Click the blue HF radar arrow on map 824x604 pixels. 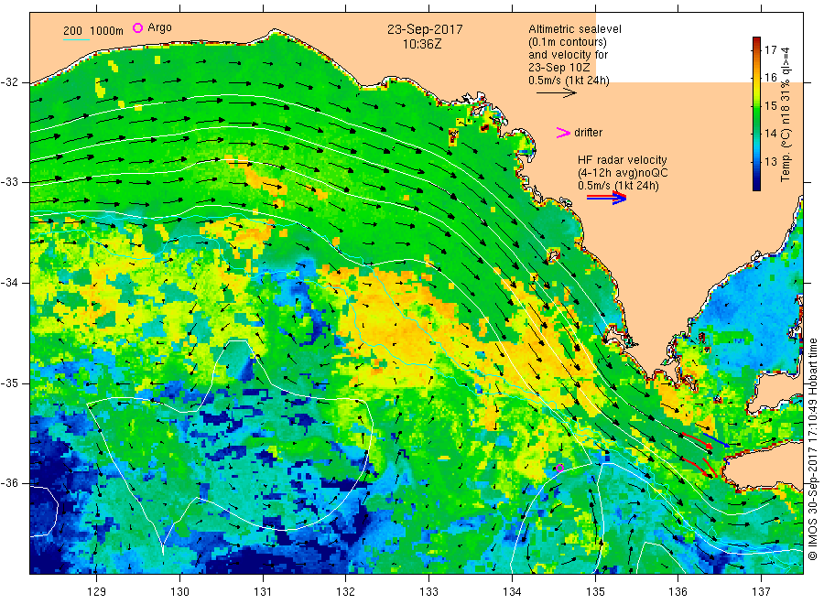tap(716, 440)
